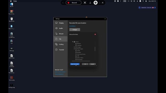166x93 pixels.
Task: Click the folder tree horizontal scrollbar
Action: 81,61
